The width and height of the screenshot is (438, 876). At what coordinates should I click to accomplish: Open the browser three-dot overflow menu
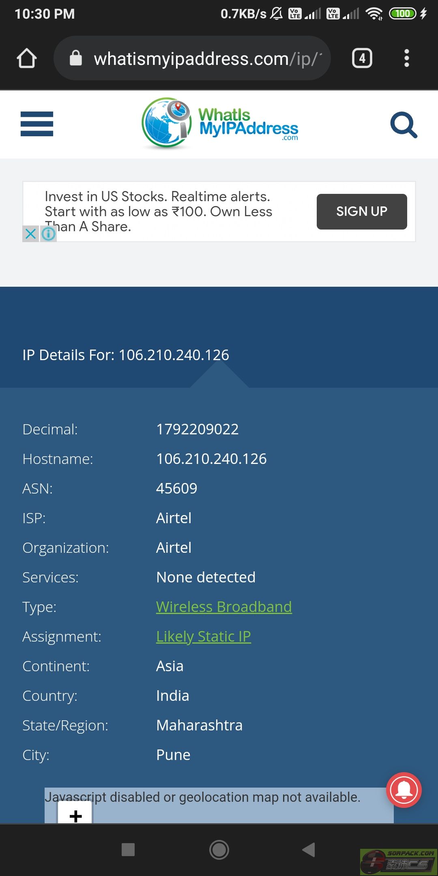[x=407, y=58]
